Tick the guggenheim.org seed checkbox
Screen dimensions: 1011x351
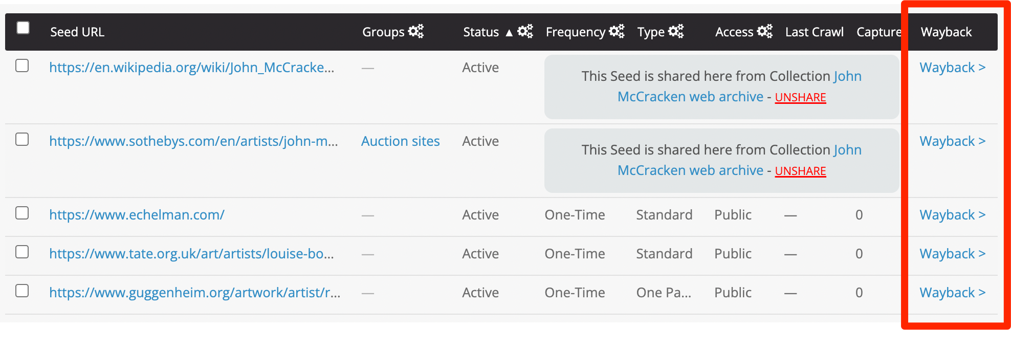(22, 291)
